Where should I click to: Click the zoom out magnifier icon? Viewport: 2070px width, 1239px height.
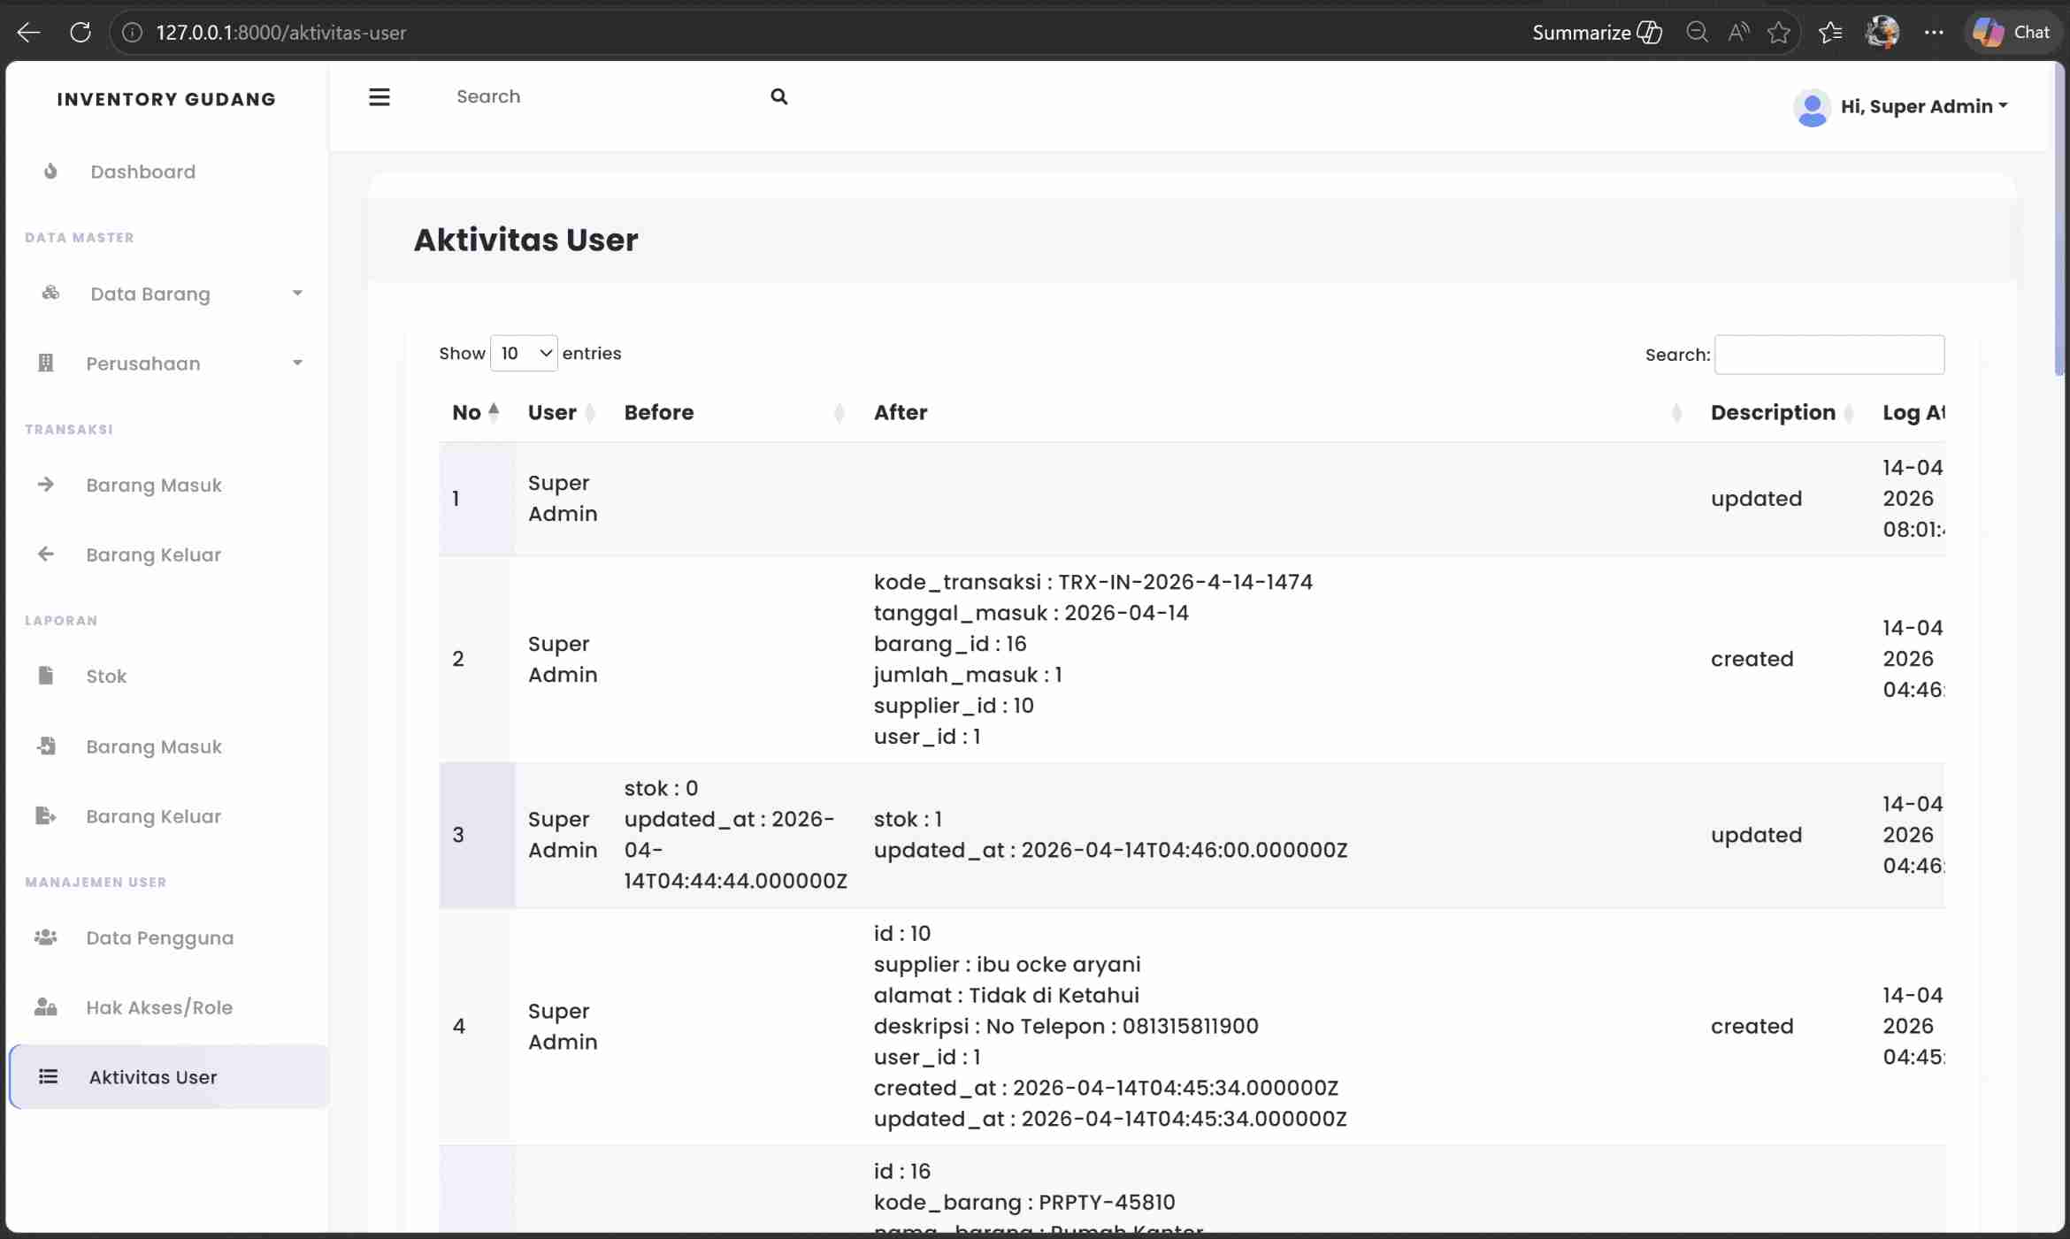pos(1697,33)
